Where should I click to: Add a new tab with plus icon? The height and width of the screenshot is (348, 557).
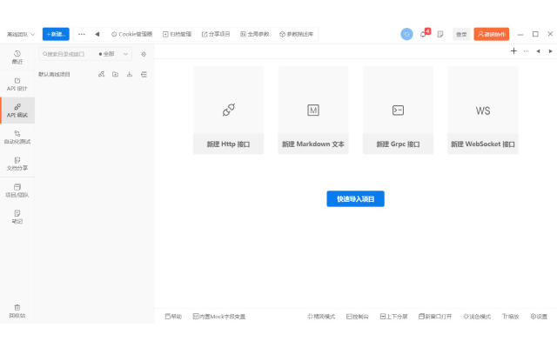513,51
